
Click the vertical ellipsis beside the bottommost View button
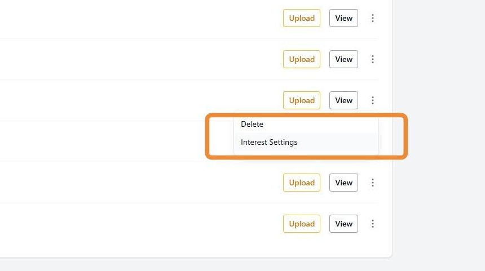372,224
